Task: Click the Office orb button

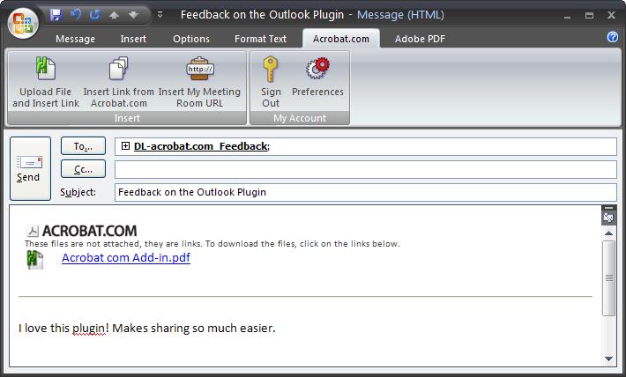Action: click(23, 24)
